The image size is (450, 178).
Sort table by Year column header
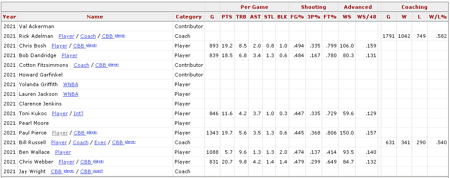(9, 17)
